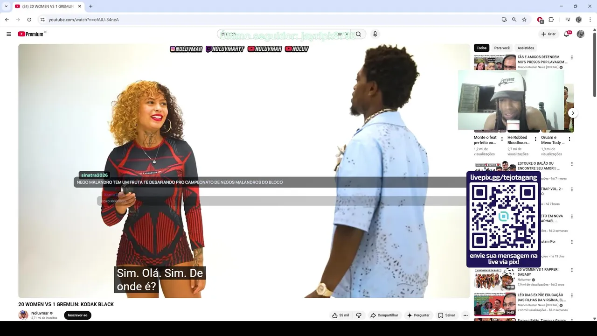Open LÉO DIAS EXPÕE EDUCAÇÃO video thumbnail
The height and width of the screenshot is (336, 597).
(494, 304)
